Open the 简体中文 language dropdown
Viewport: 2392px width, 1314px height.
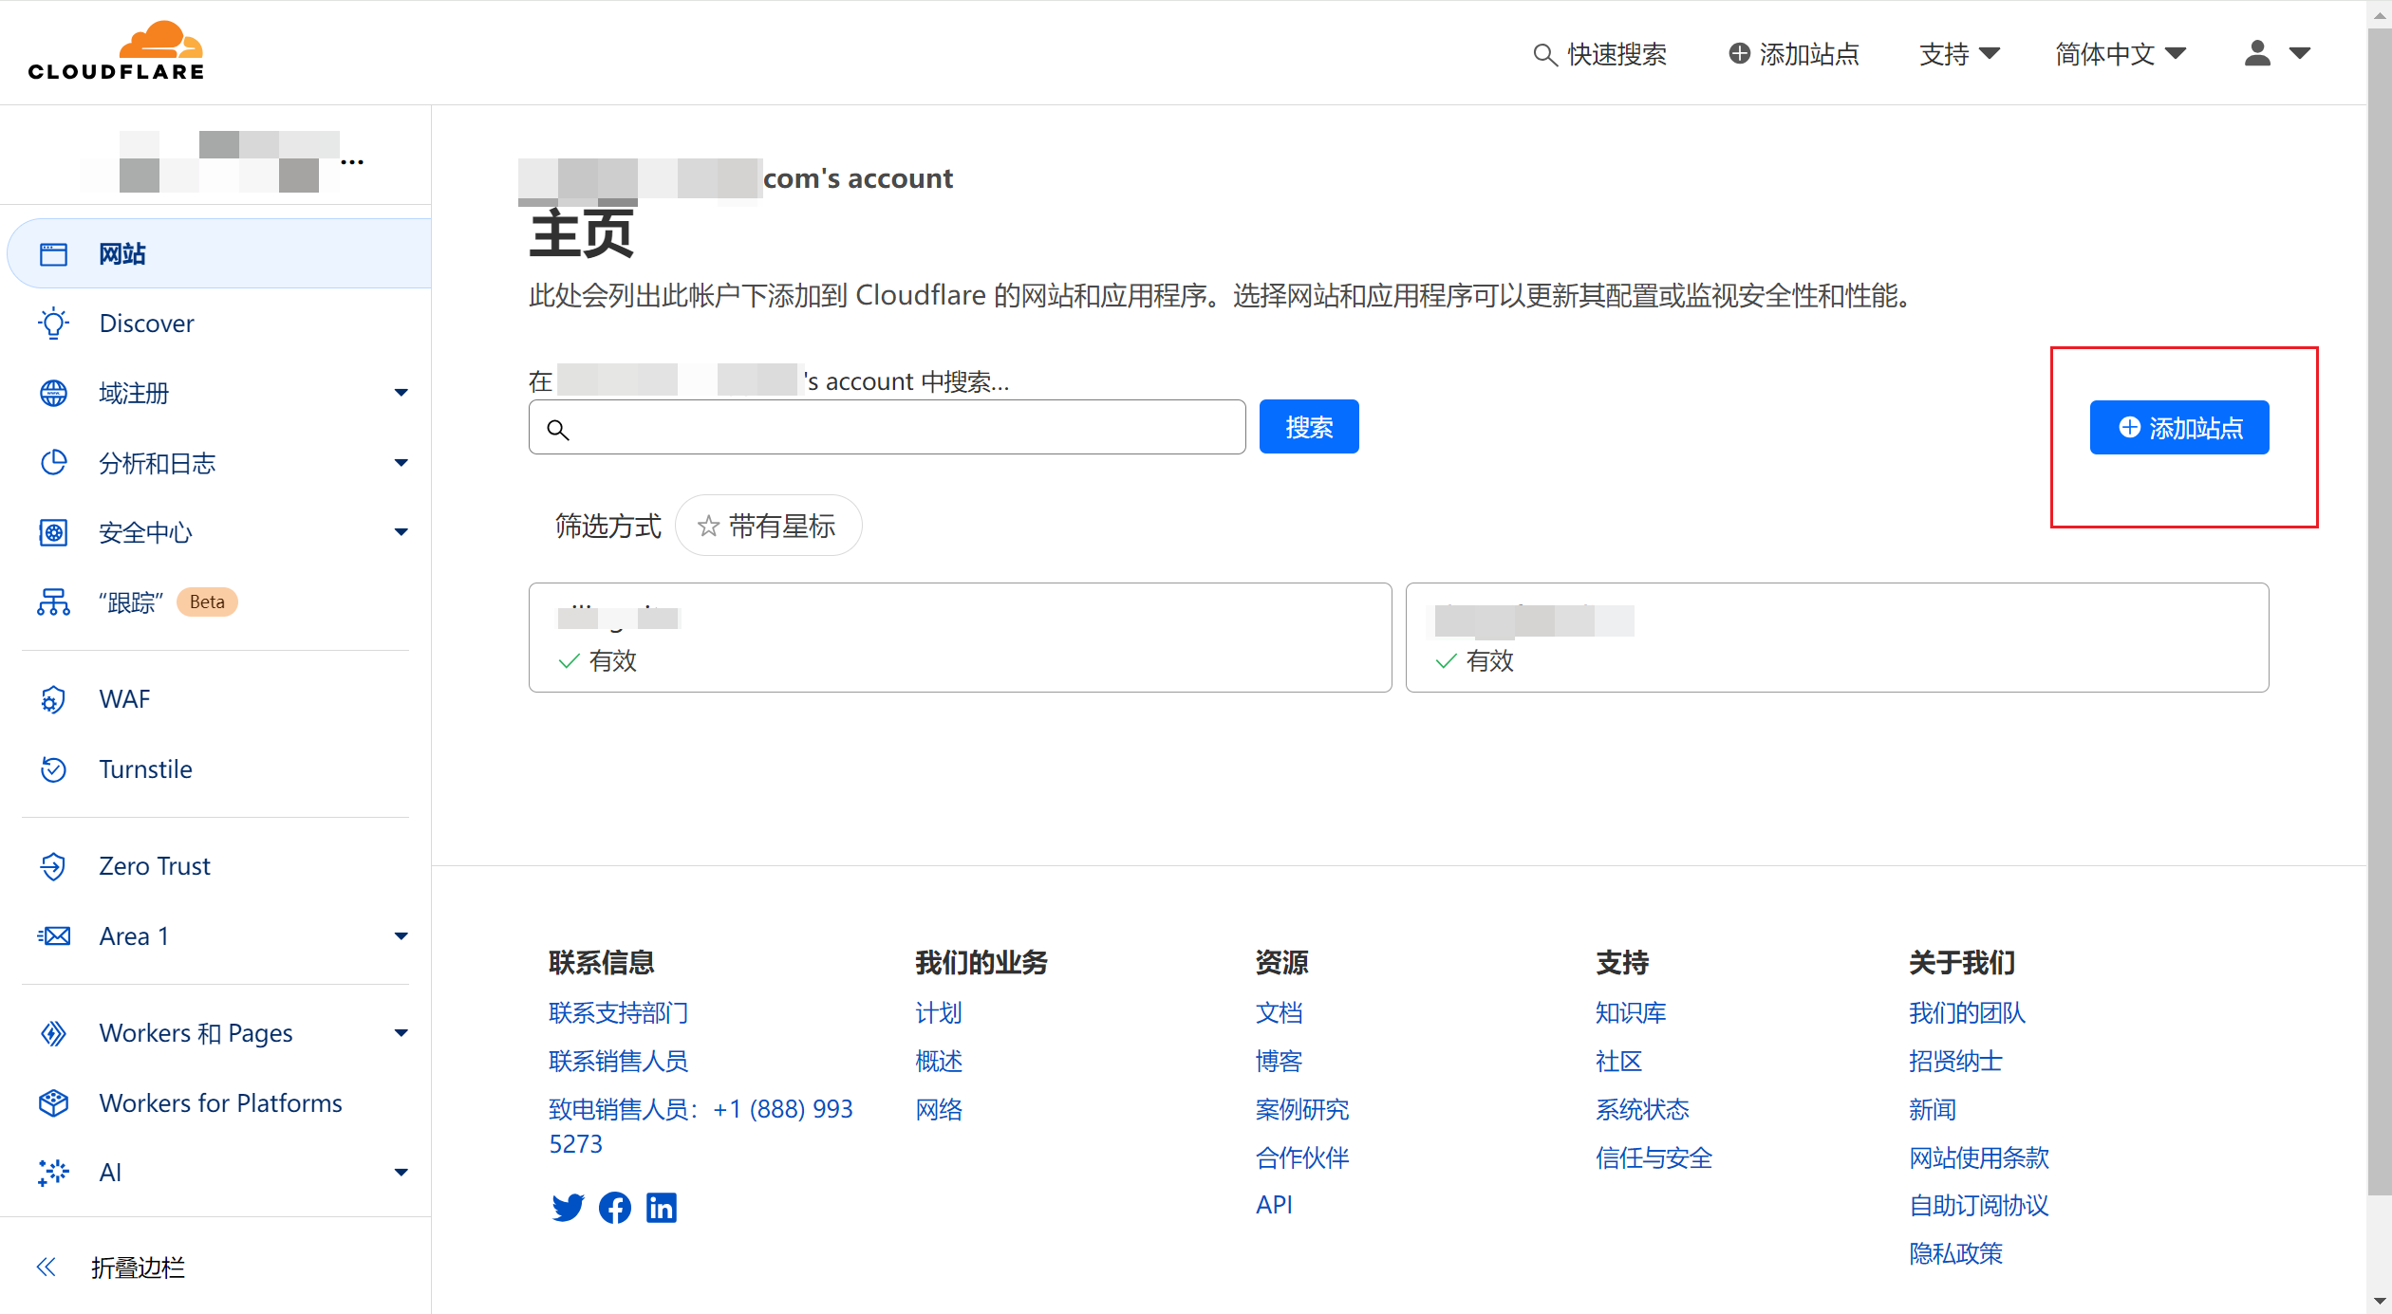[x=2121, y=54]
